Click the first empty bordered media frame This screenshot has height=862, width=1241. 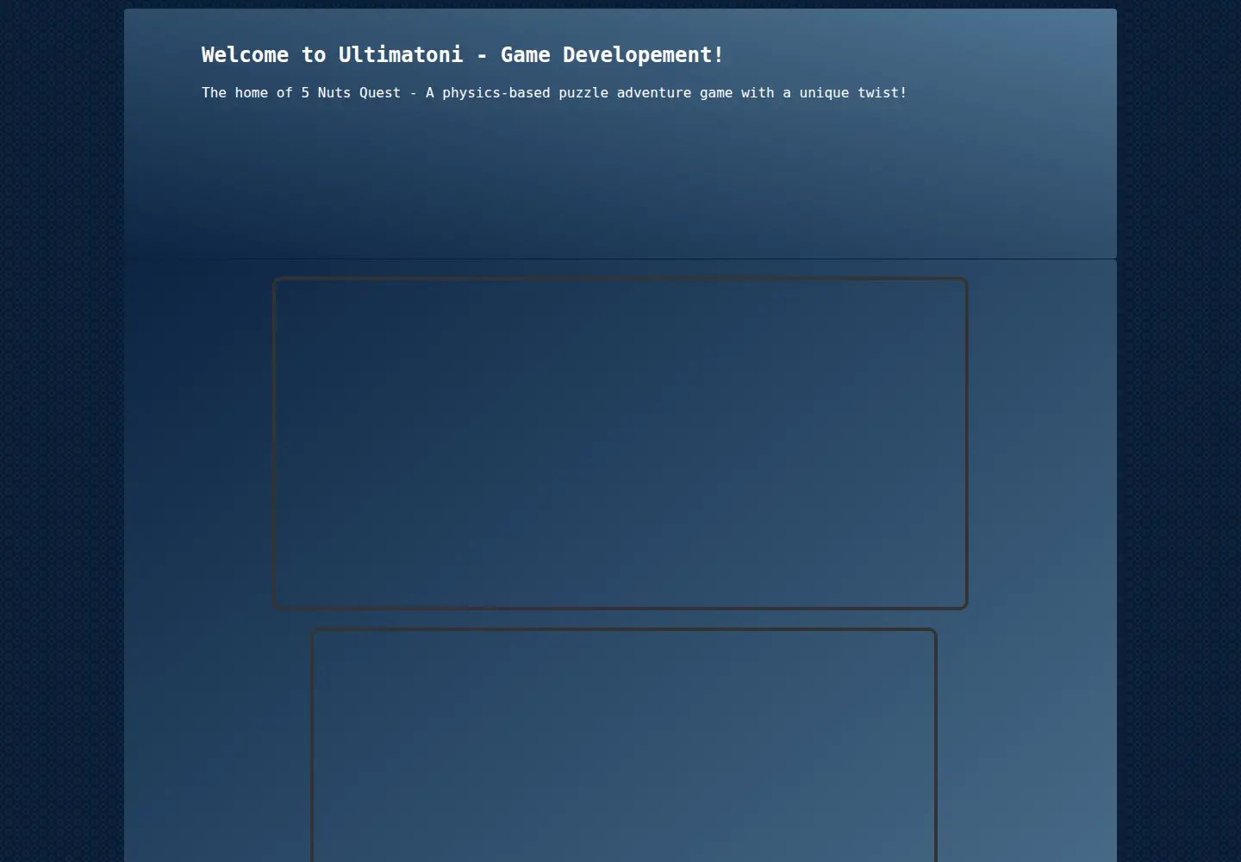coord(620,443)
